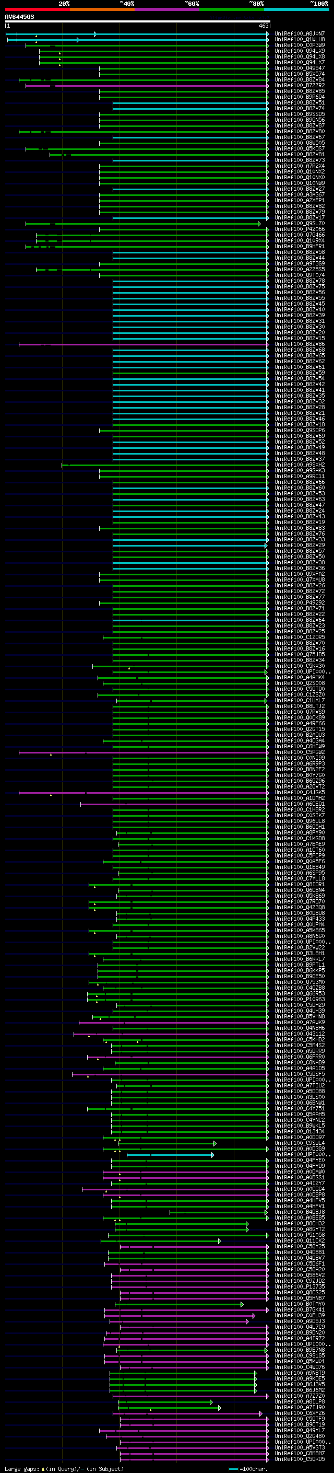
Task: Open hit UniRef100_B8ZV84
Action: (x=300, y=79)
